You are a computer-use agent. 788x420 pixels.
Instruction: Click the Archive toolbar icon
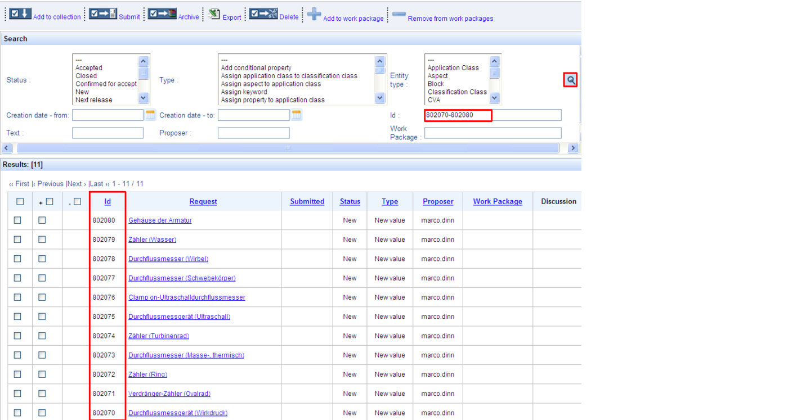click(x=162, y=13)
